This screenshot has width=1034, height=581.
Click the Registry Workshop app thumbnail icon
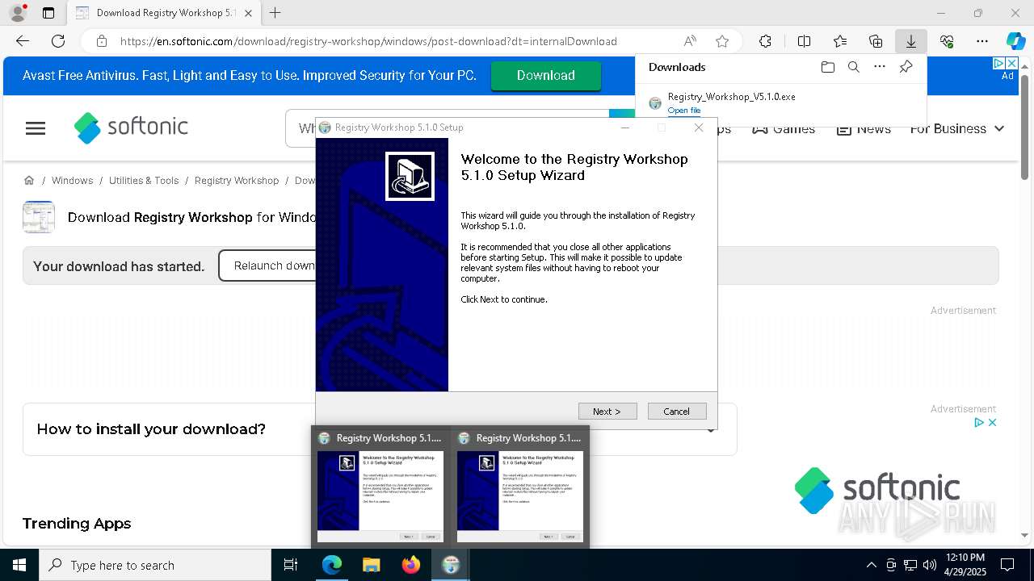(39, 217)
